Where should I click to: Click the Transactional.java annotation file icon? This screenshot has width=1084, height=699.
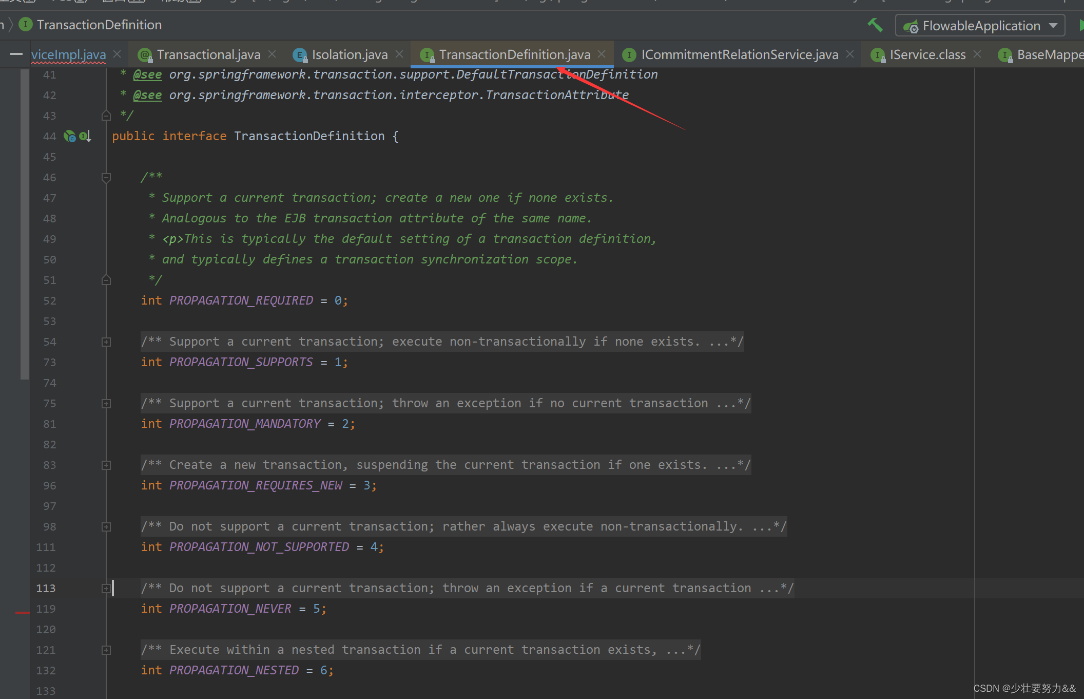[x=145, y=54]
